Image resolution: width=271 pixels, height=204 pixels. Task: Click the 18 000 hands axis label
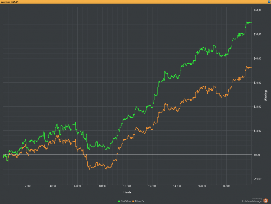click(x=226, y=186)
